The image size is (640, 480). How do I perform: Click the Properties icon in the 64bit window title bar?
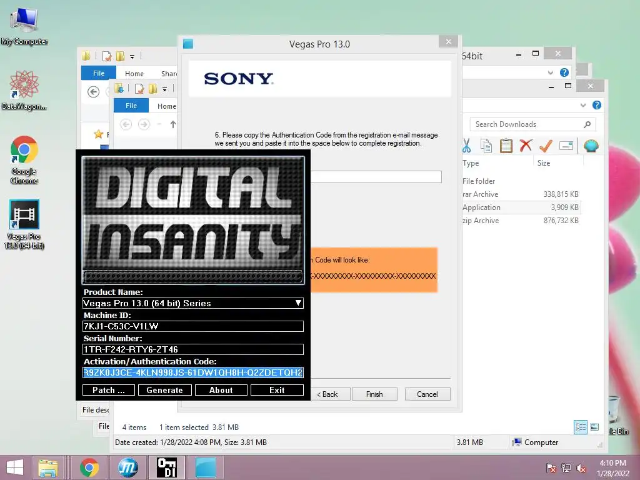(106, 56)
